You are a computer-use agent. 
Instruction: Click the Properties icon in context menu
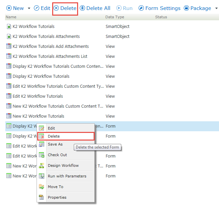click(x=42, y=197)
